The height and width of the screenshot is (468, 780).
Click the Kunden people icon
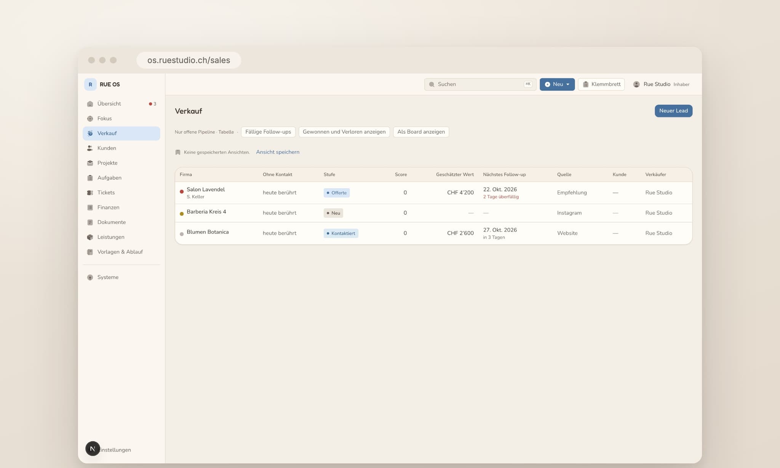90,148
